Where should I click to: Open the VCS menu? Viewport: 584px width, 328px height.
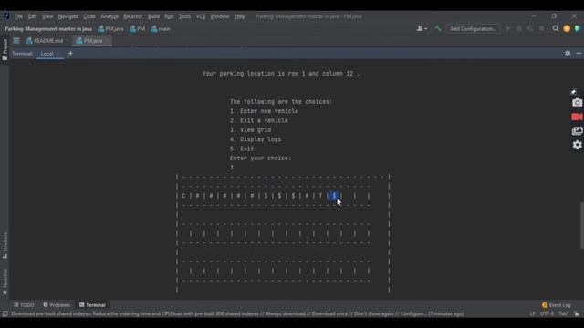click(201, 16)
